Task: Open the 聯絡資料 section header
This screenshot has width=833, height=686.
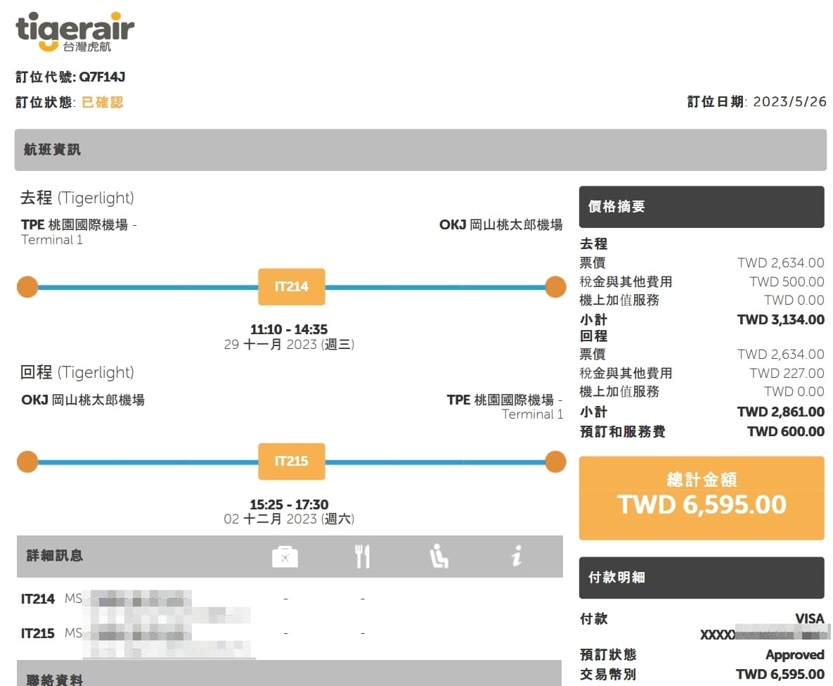Action: 289,674
